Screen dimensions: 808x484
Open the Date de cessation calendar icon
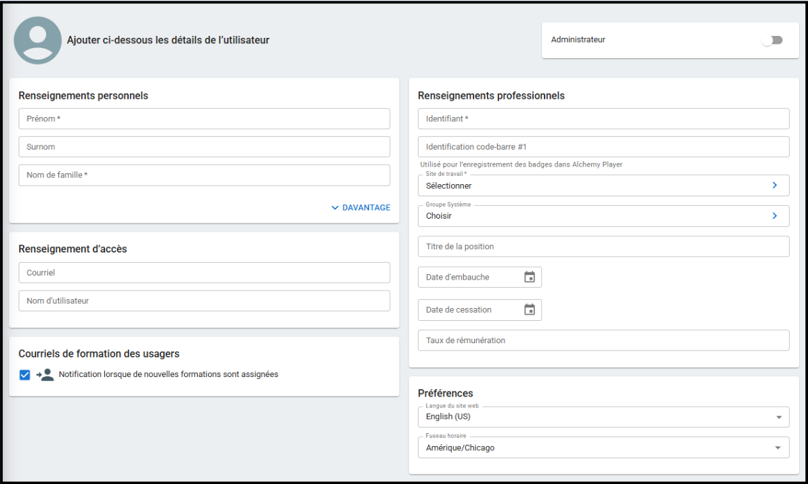(x=529, y=309)
